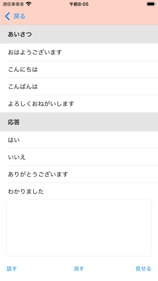Image resolution: width=158 pixels, height=281 pixels.
Task: Tap the 応答 section header
Action: pos(79,122)
